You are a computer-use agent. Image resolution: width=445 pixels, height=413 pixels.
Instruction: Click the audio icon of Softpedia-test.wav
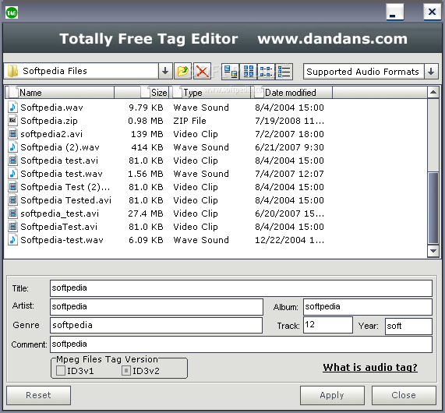pos(12,240)
